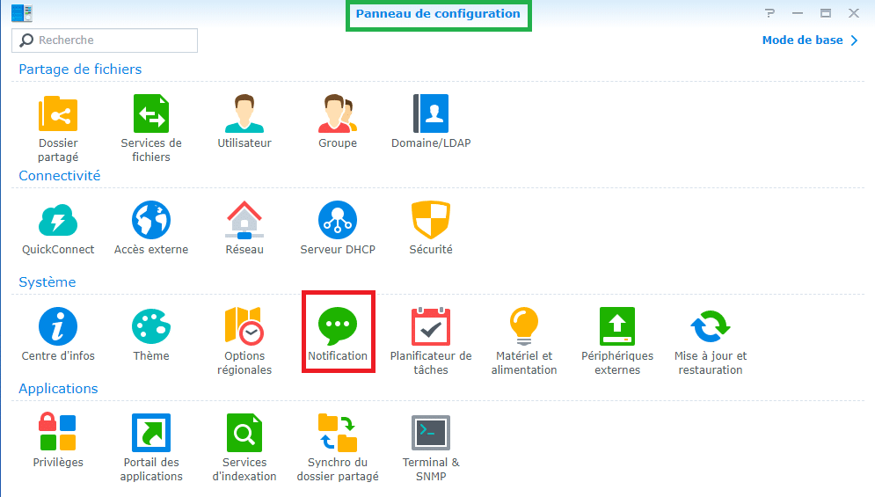Focus the Recherche search field

tap(105, 40)
